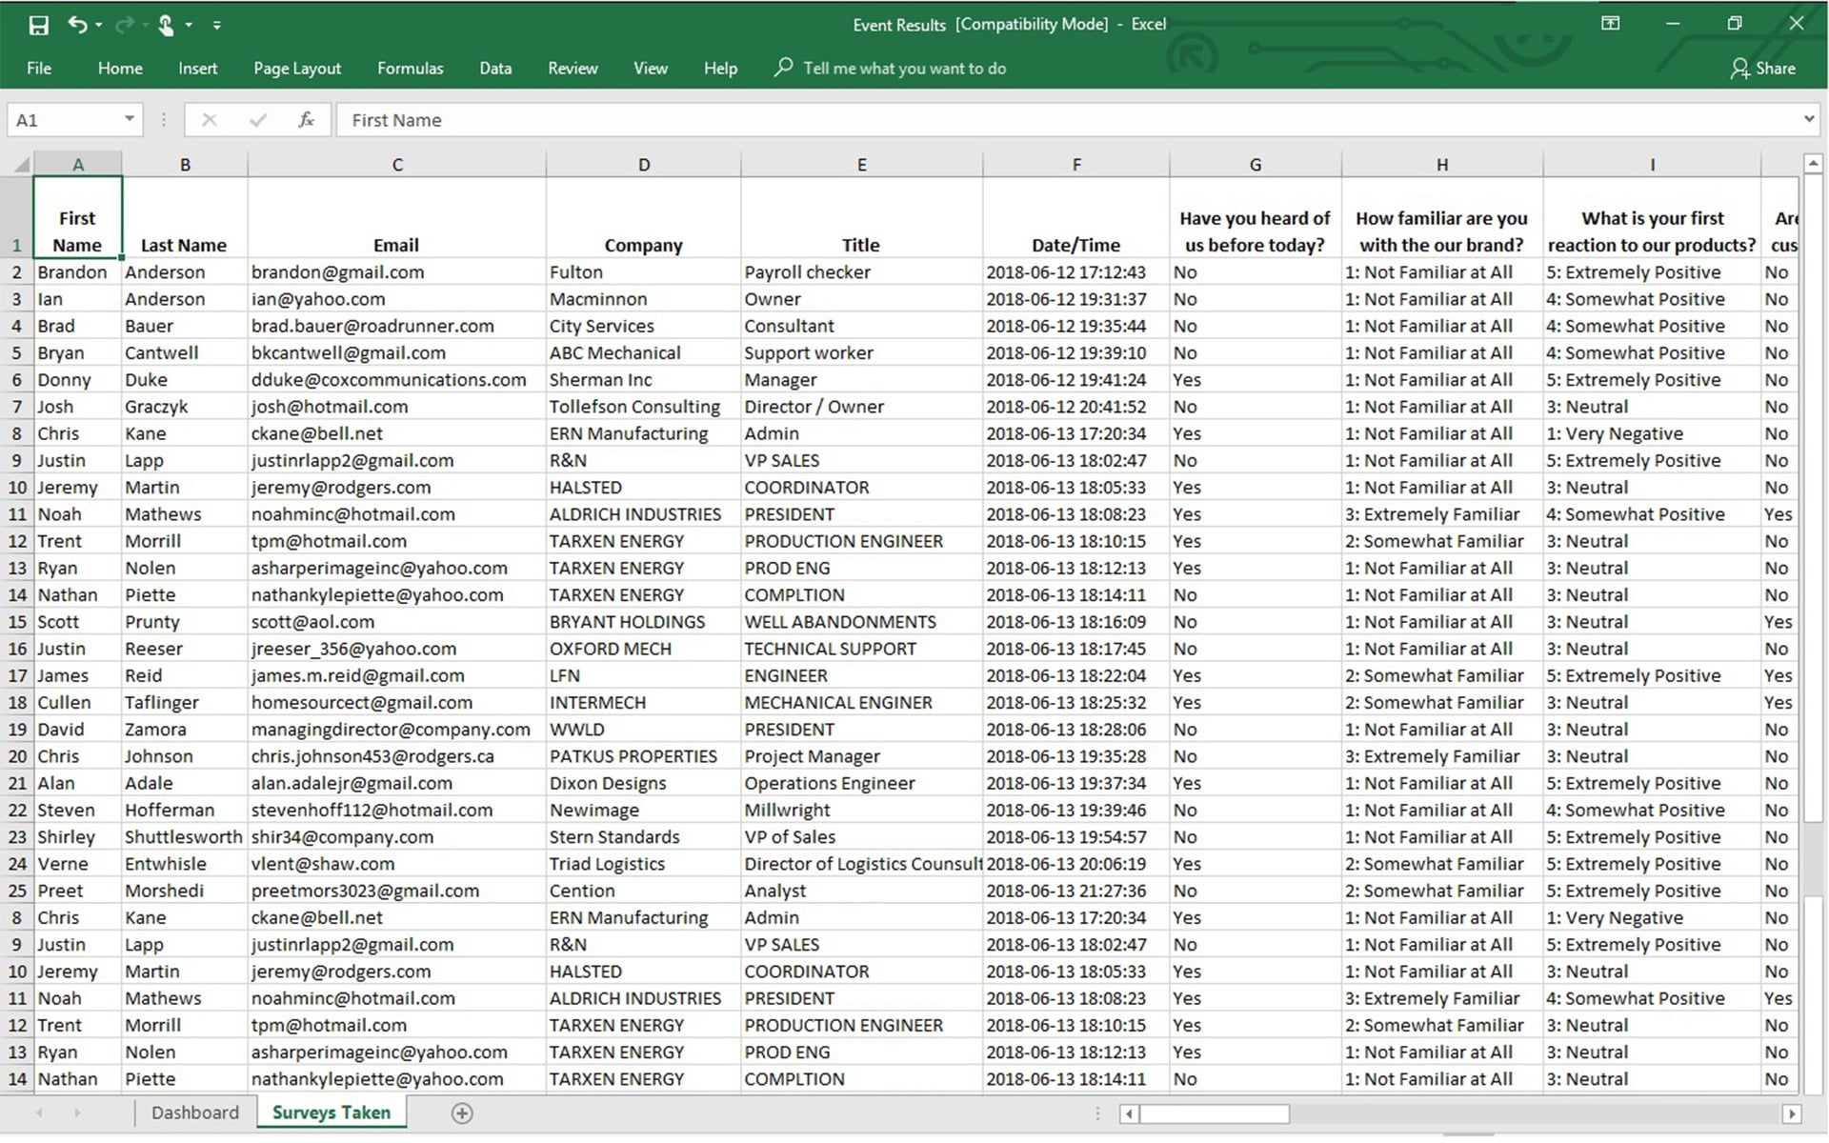Viewport: 1829px width, 1143px height.
Task: Open the Touch/Mouse mode dropdown arrow
Action: coord(189,25)
